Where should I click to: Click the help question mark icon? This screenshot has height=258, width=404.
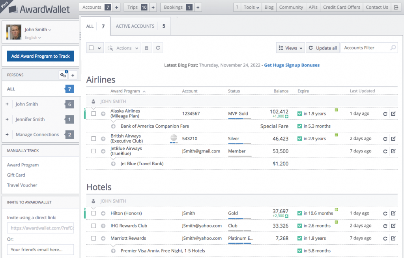(237, 7)
